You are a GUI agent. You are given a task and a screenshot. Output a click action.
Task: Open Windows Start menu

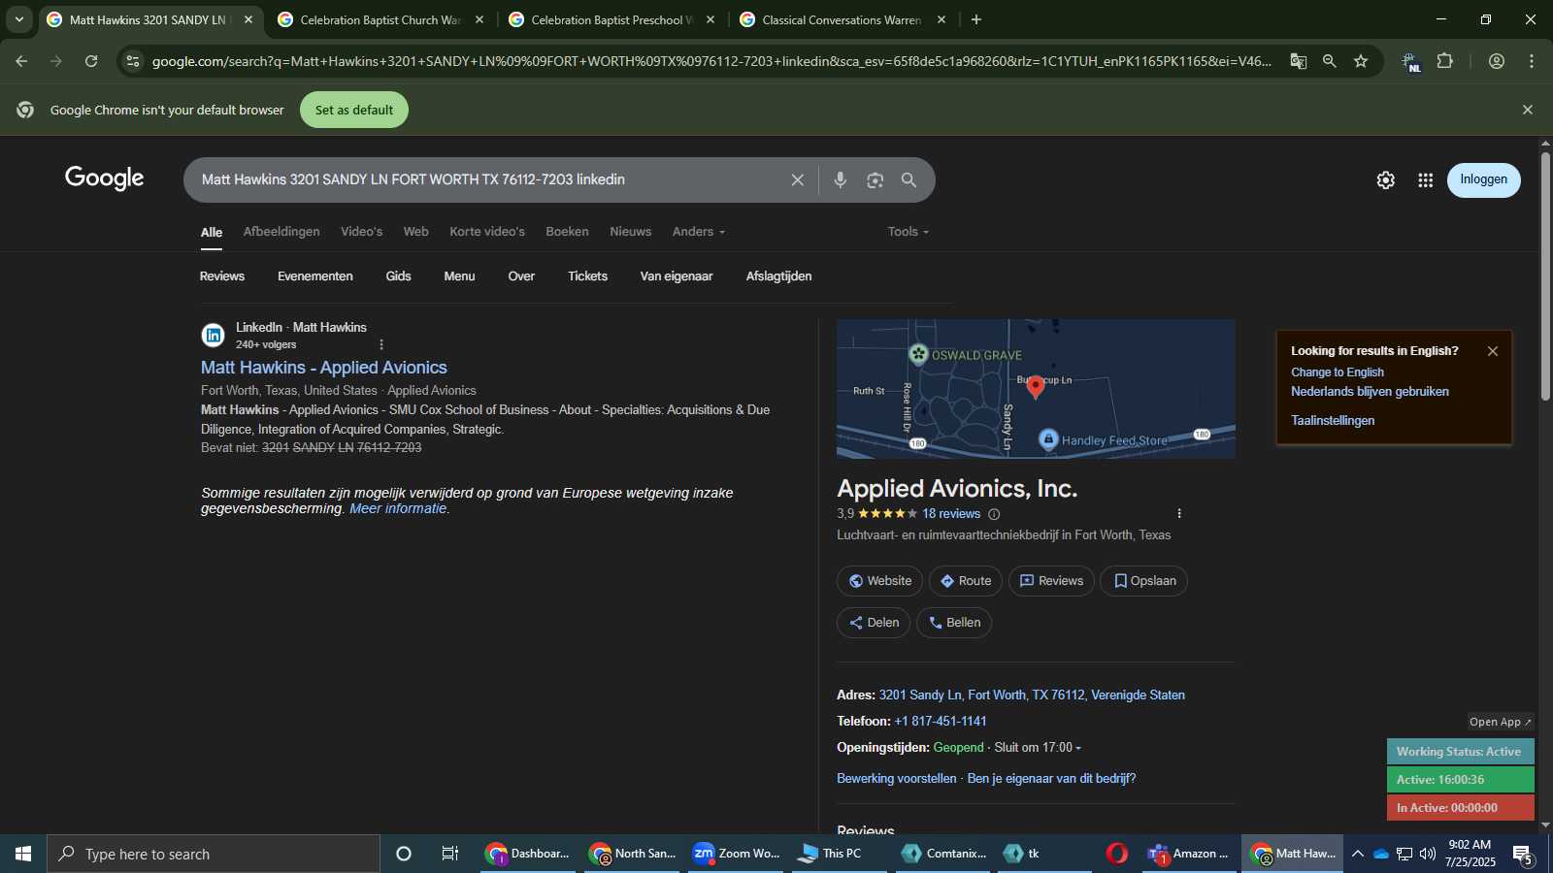tap(23, 854)
